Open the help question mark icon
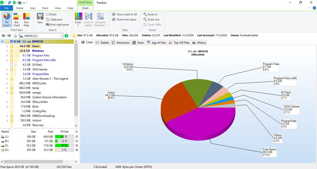 tap(314, 8)
